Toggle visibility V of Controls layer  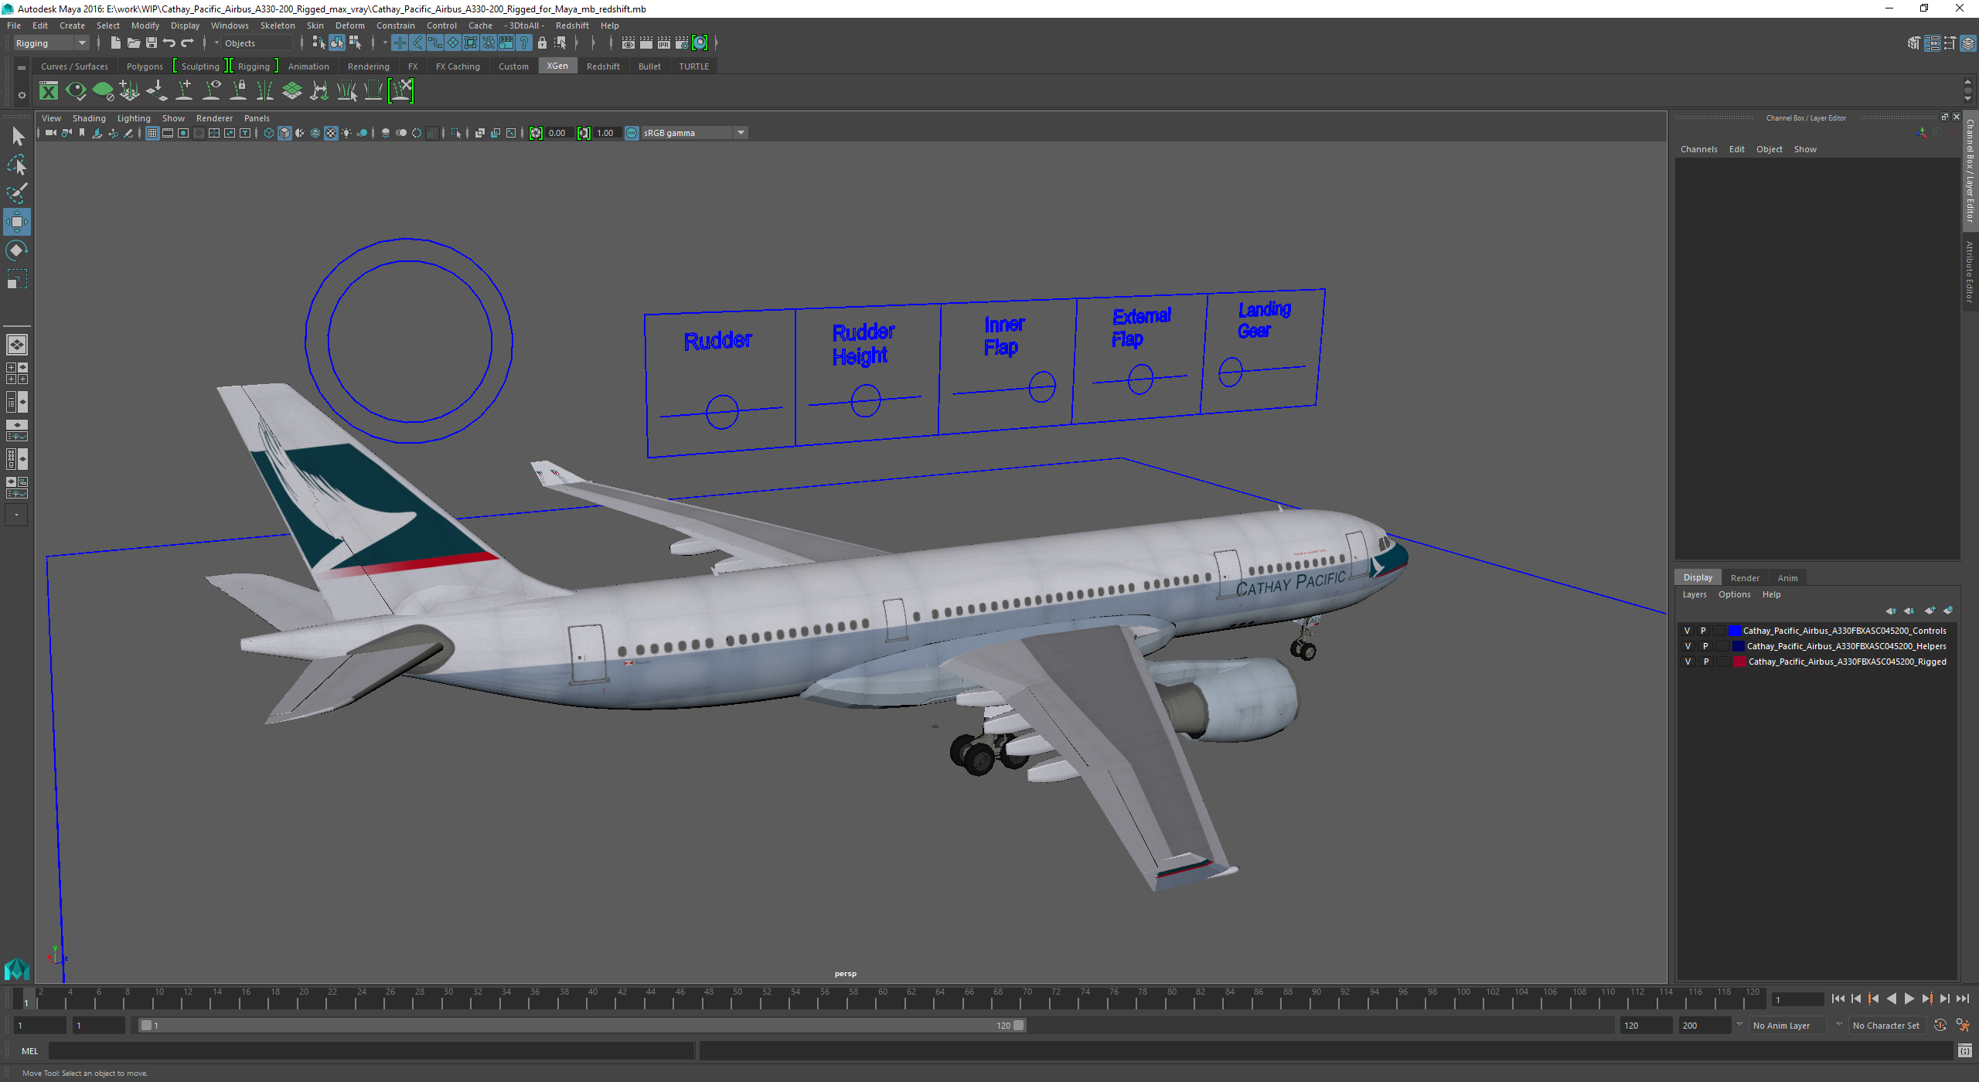[1688, 631]
